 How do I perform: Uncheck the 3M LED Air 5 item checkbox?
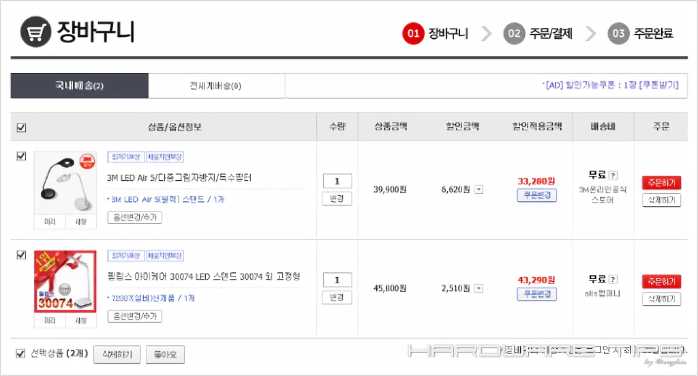click(21, 156)
